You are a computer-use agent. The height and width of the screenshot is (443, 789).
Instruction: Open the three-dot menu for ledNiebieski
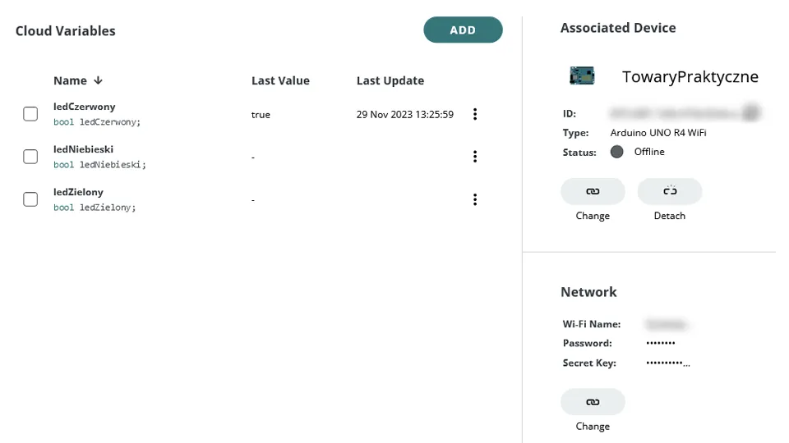(x=474, y=157)
